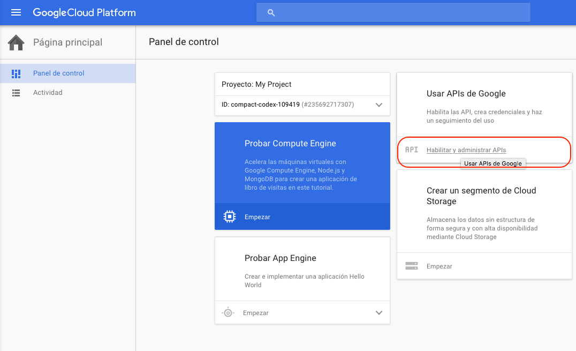Click the API icon in the APIs card
The width and height of the screenshot is (576, 351).
411,150
